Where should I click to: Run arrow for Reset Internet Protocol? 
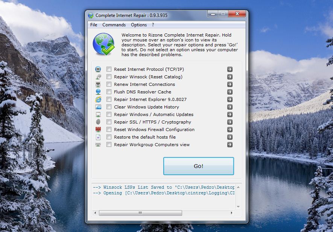230,69
